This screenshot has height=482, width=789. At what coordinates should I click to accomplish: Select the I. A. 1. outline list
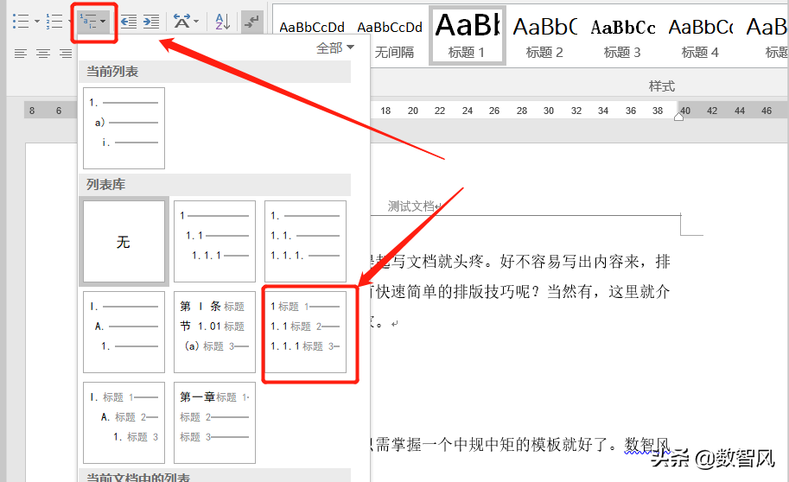point(124,332)
